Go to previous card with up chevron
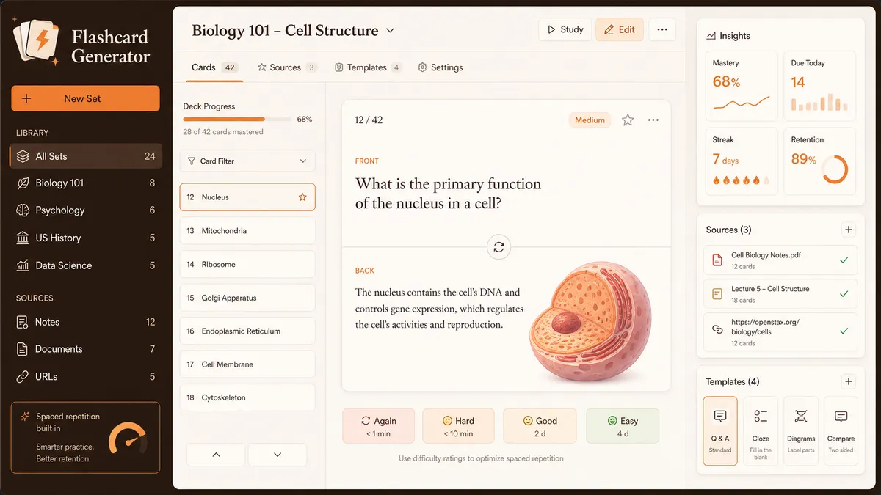881x495 pixels. click(x=216, y=455)
